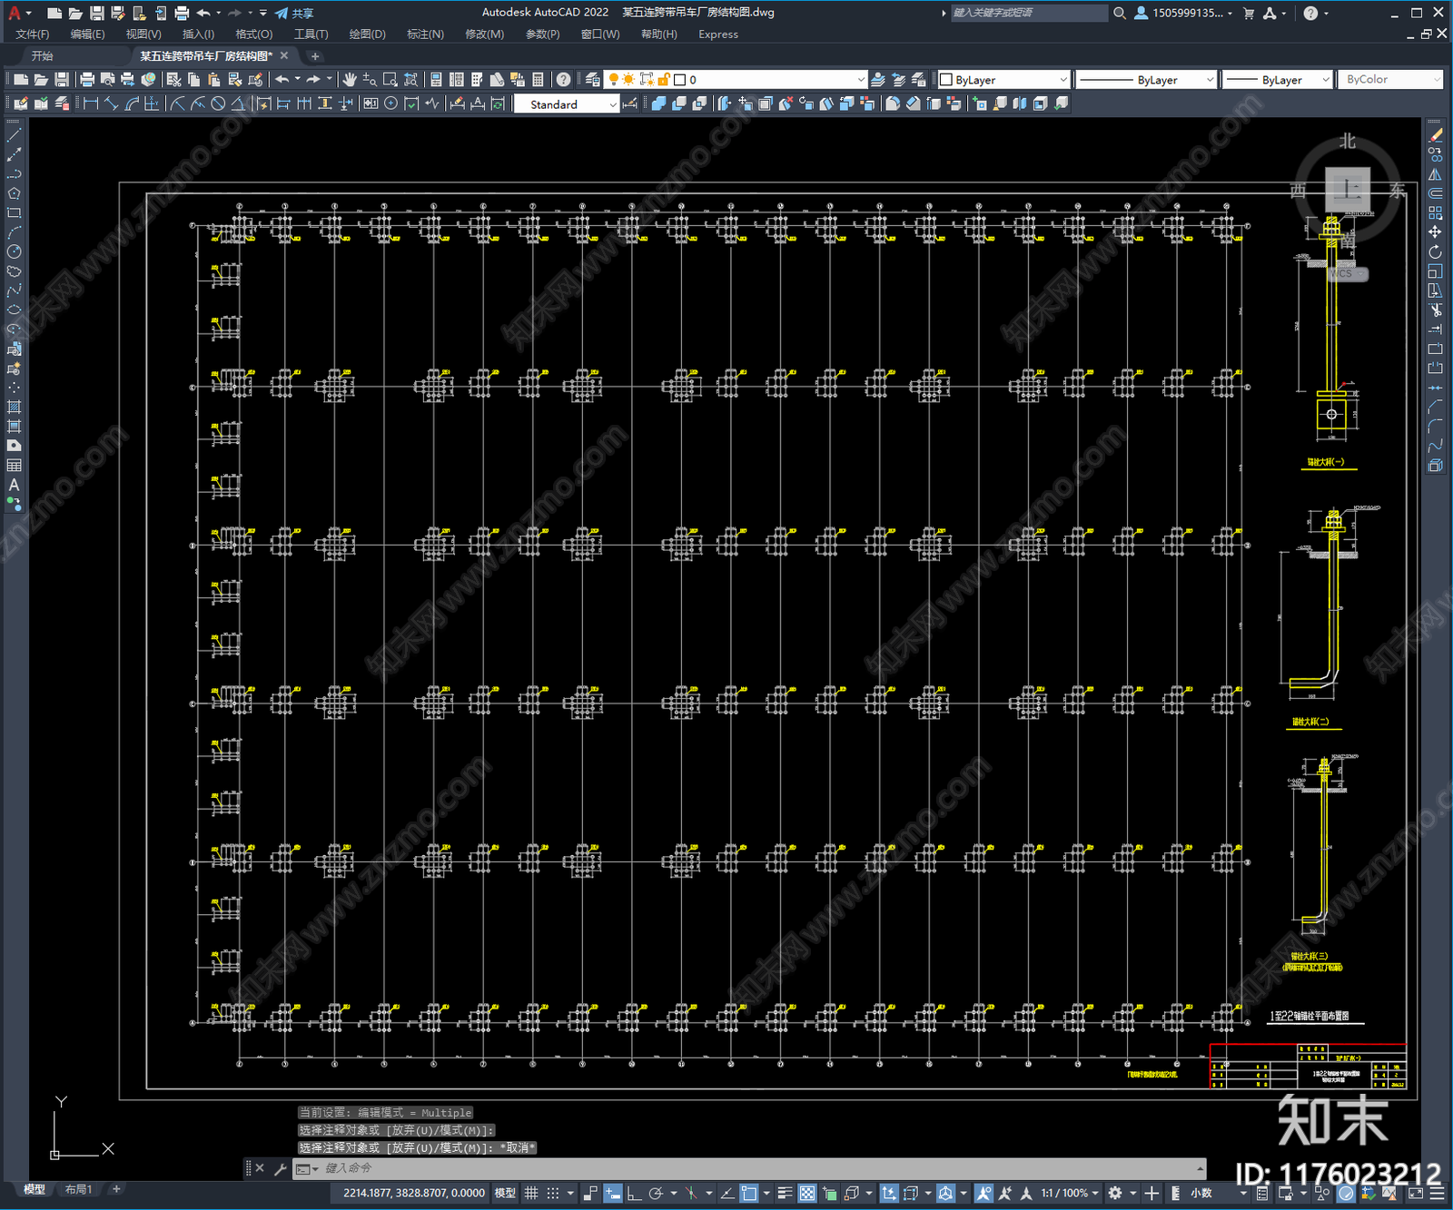Select the Circle draw tool in left toolbar

14,251
